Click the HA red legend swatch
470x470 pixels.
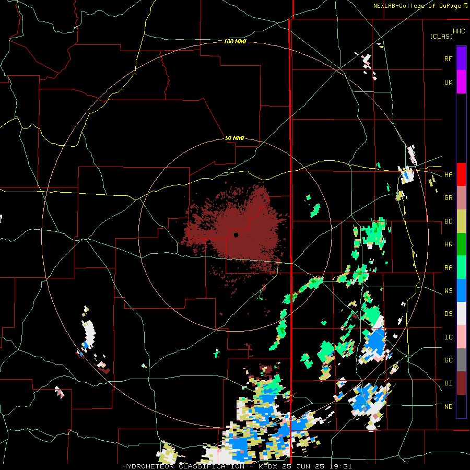pos(461,174)
